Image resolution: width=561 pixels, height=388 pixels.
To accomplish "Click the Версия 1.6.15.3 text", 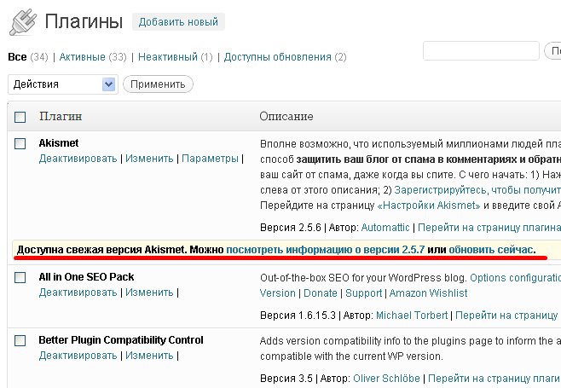I will click(298, 316).
